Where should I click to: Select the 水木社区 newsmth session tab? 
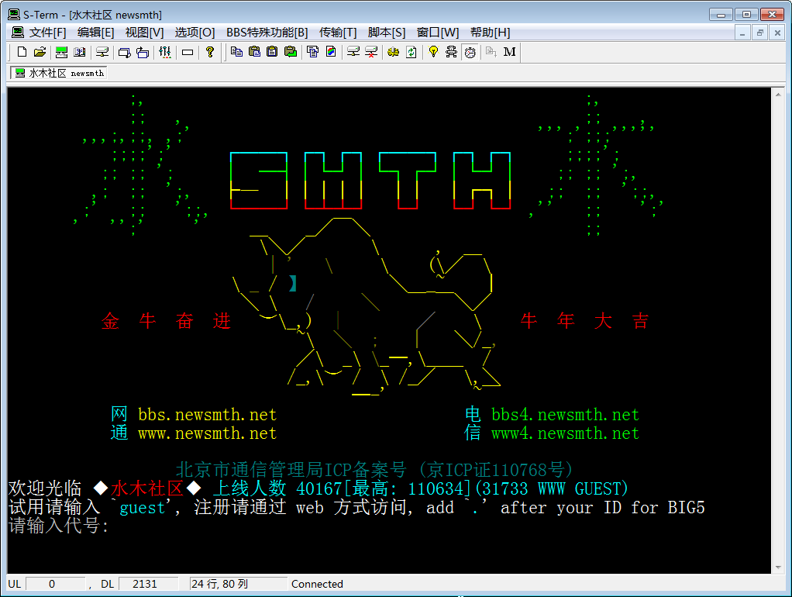pyautogui.click(x=59, y=74)
